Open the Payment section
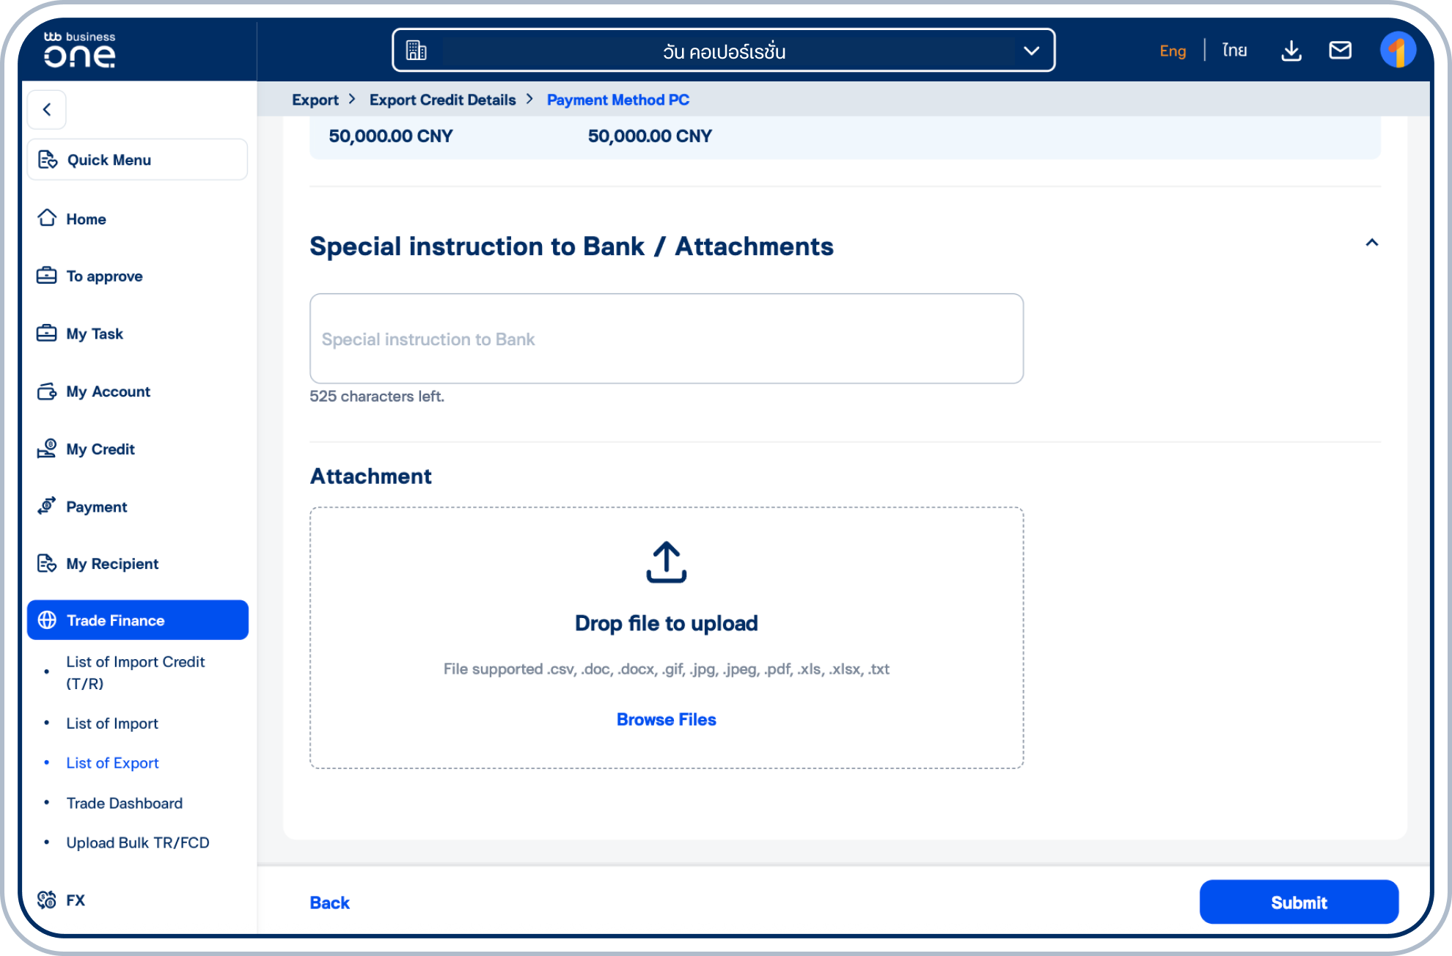This screenshot has height=956, width=1452. click(96, 507)
